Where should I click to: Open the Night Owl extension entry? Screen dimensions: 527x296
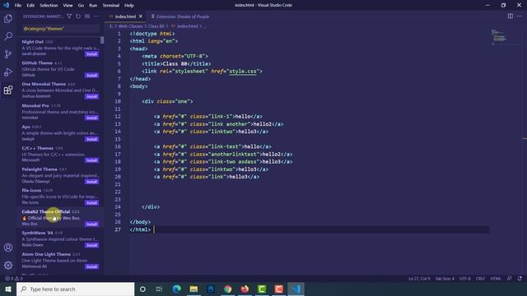[59, 48]
